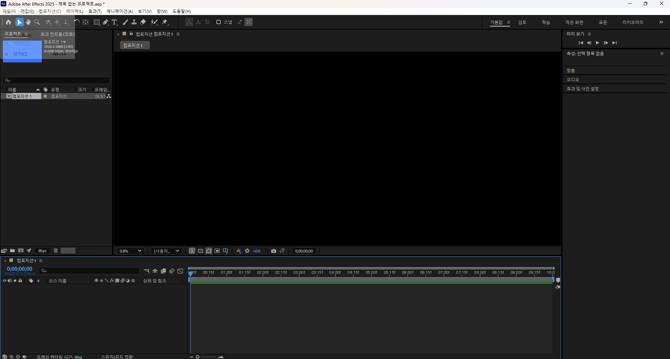Click the beige color label of 컴포지션 1
Image resolution: width=670 pixels, height=359 pixels.
(x=45, y=96)
